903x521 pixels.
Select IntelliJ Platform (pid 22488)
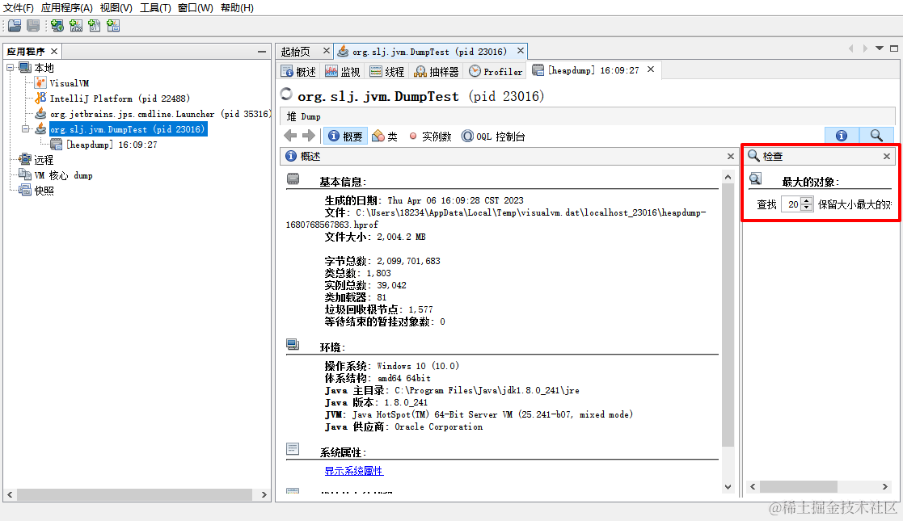point(119,99)
